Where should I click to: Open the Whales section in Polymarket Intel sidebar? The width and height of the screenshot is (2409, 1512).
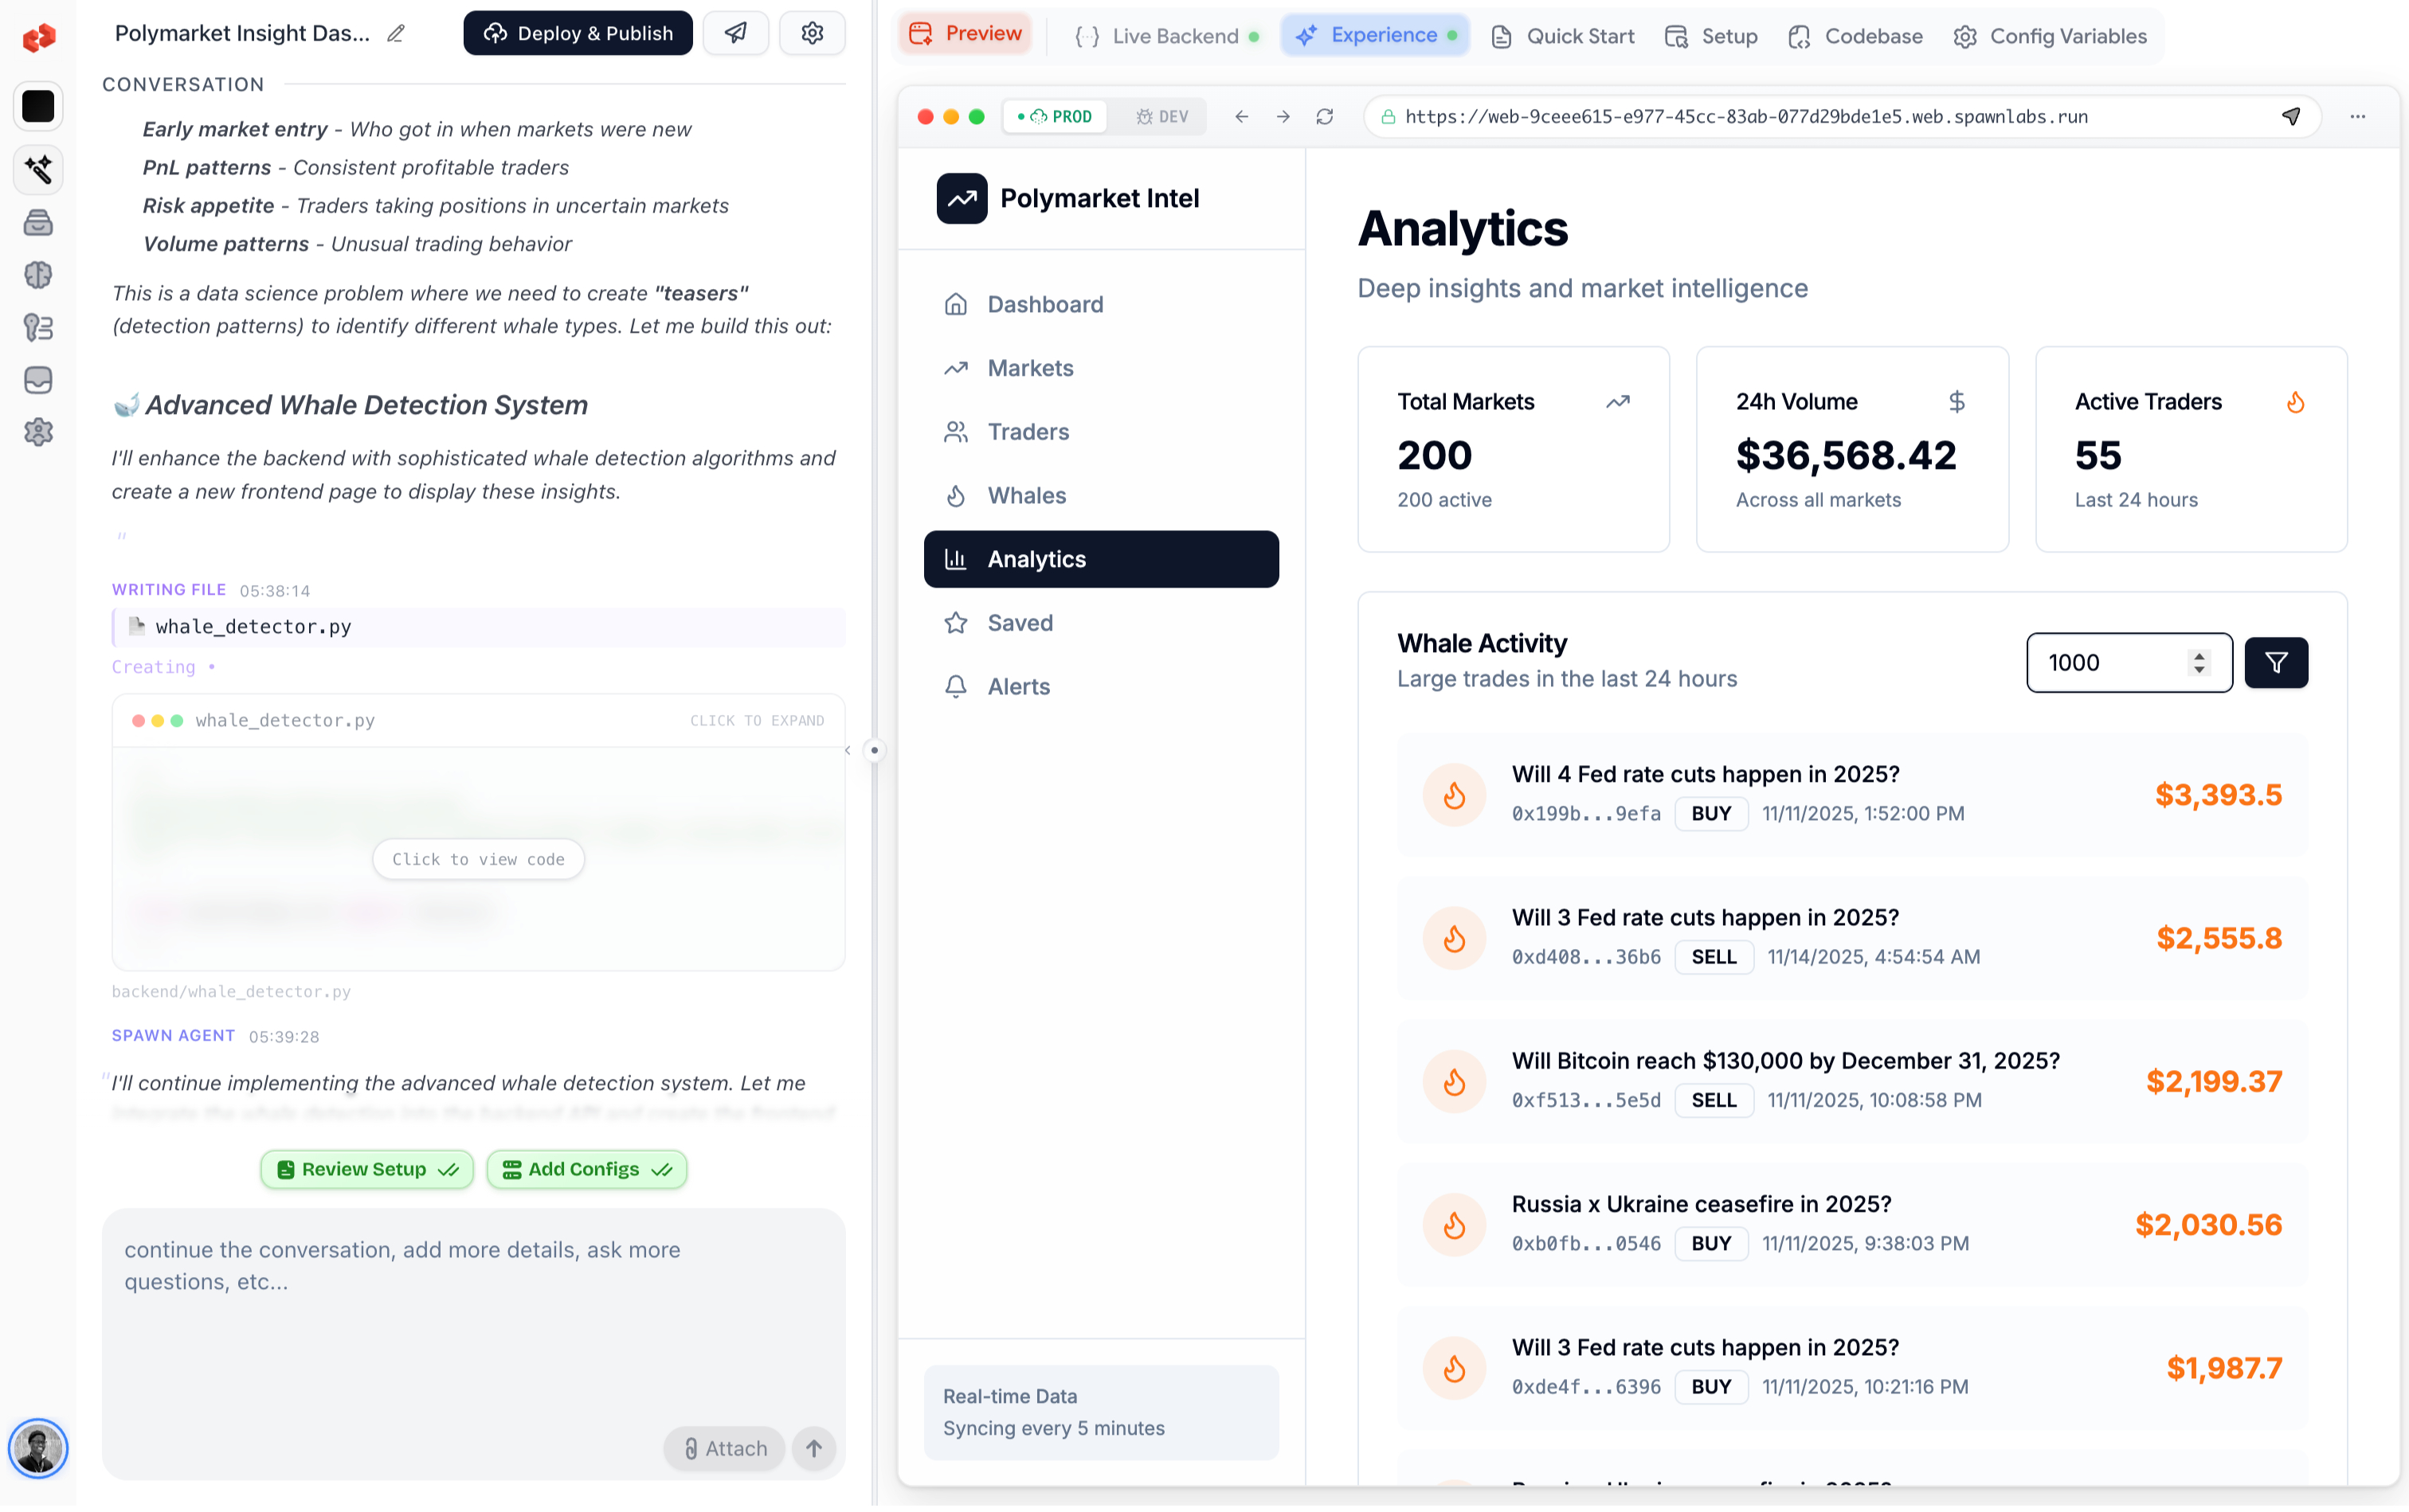click(x=1026, y=495)
